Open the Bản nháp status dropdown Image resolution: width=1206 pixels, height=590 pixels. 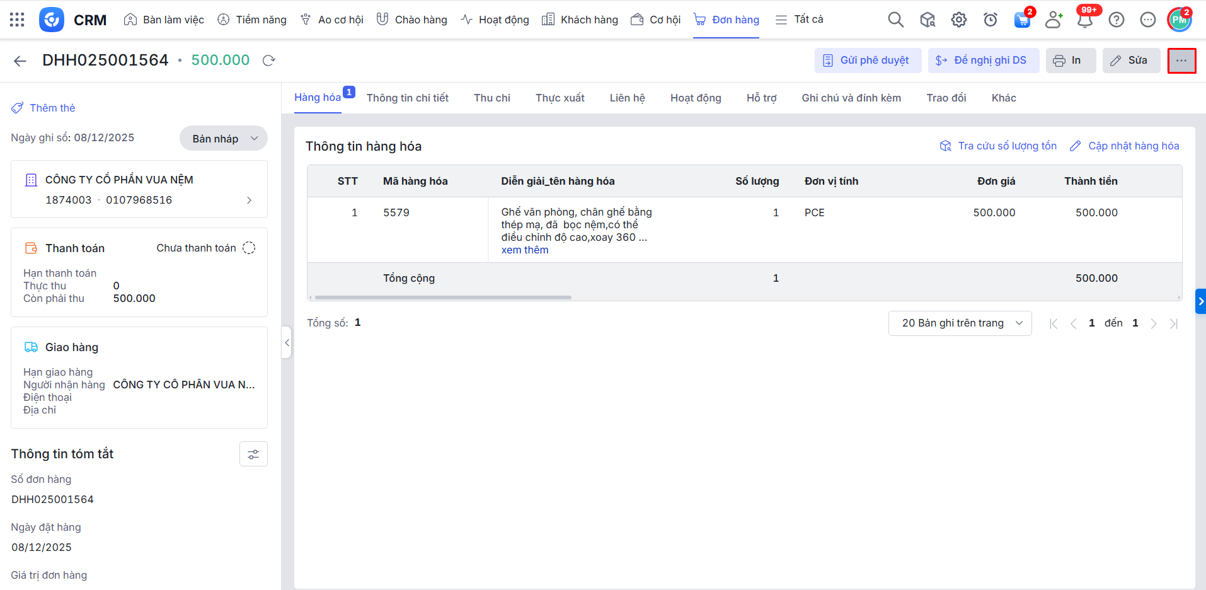(224, 139)
